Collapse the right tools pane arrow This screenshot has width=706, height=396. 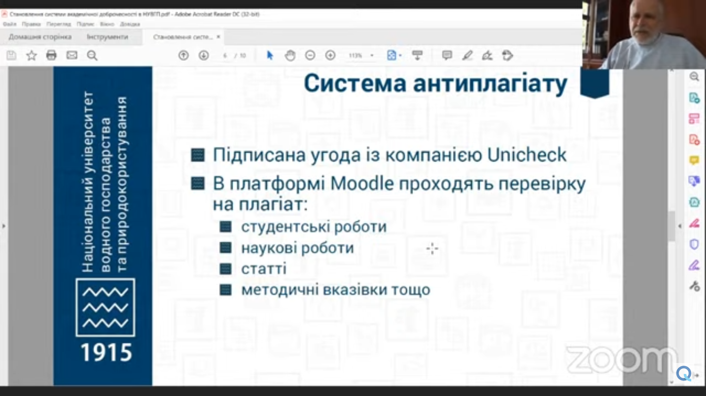pos(680,226)
